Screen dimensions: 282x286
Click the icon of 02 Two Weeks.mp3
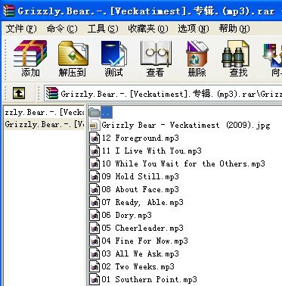click(95, 266)
